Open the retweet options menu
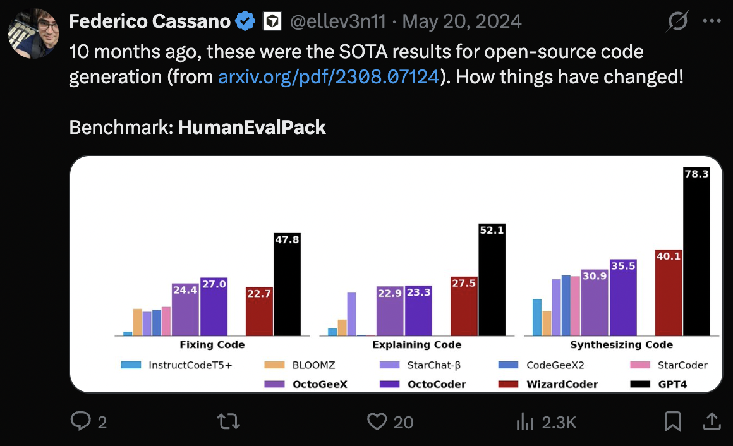 click(x=228, y=422)
